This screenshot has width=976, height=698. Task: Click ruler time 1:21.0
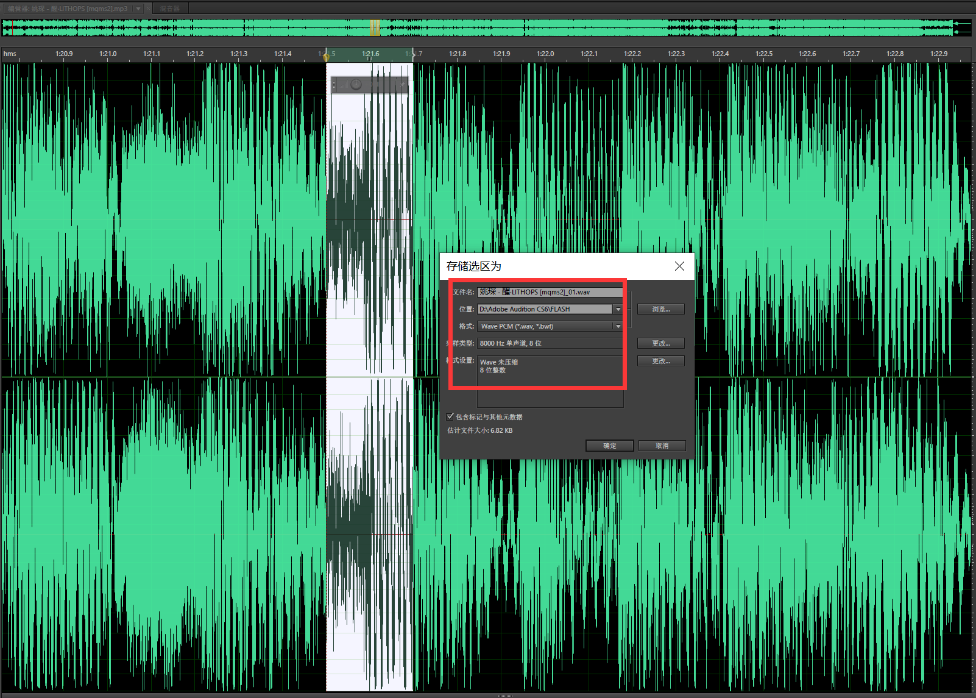(x=108, y=54)
